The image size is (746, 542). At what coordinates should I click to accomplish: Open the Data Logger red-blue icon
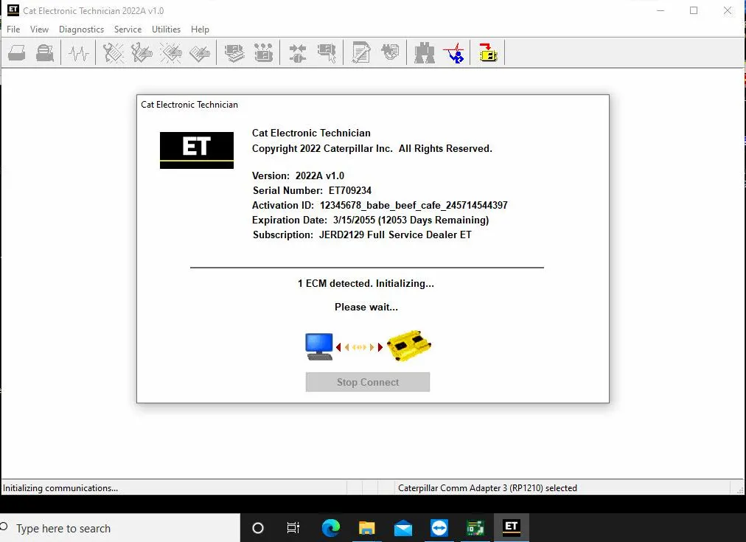(x=454, y=53)
